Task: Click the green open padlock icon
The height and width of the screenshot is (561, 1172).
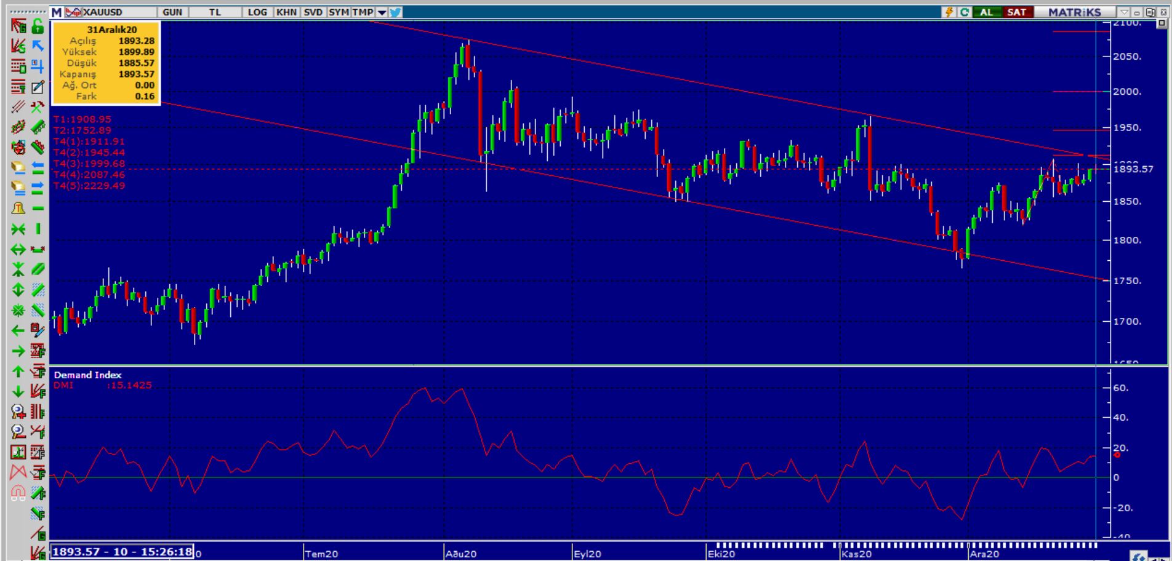Action: (x=38, y=26)
